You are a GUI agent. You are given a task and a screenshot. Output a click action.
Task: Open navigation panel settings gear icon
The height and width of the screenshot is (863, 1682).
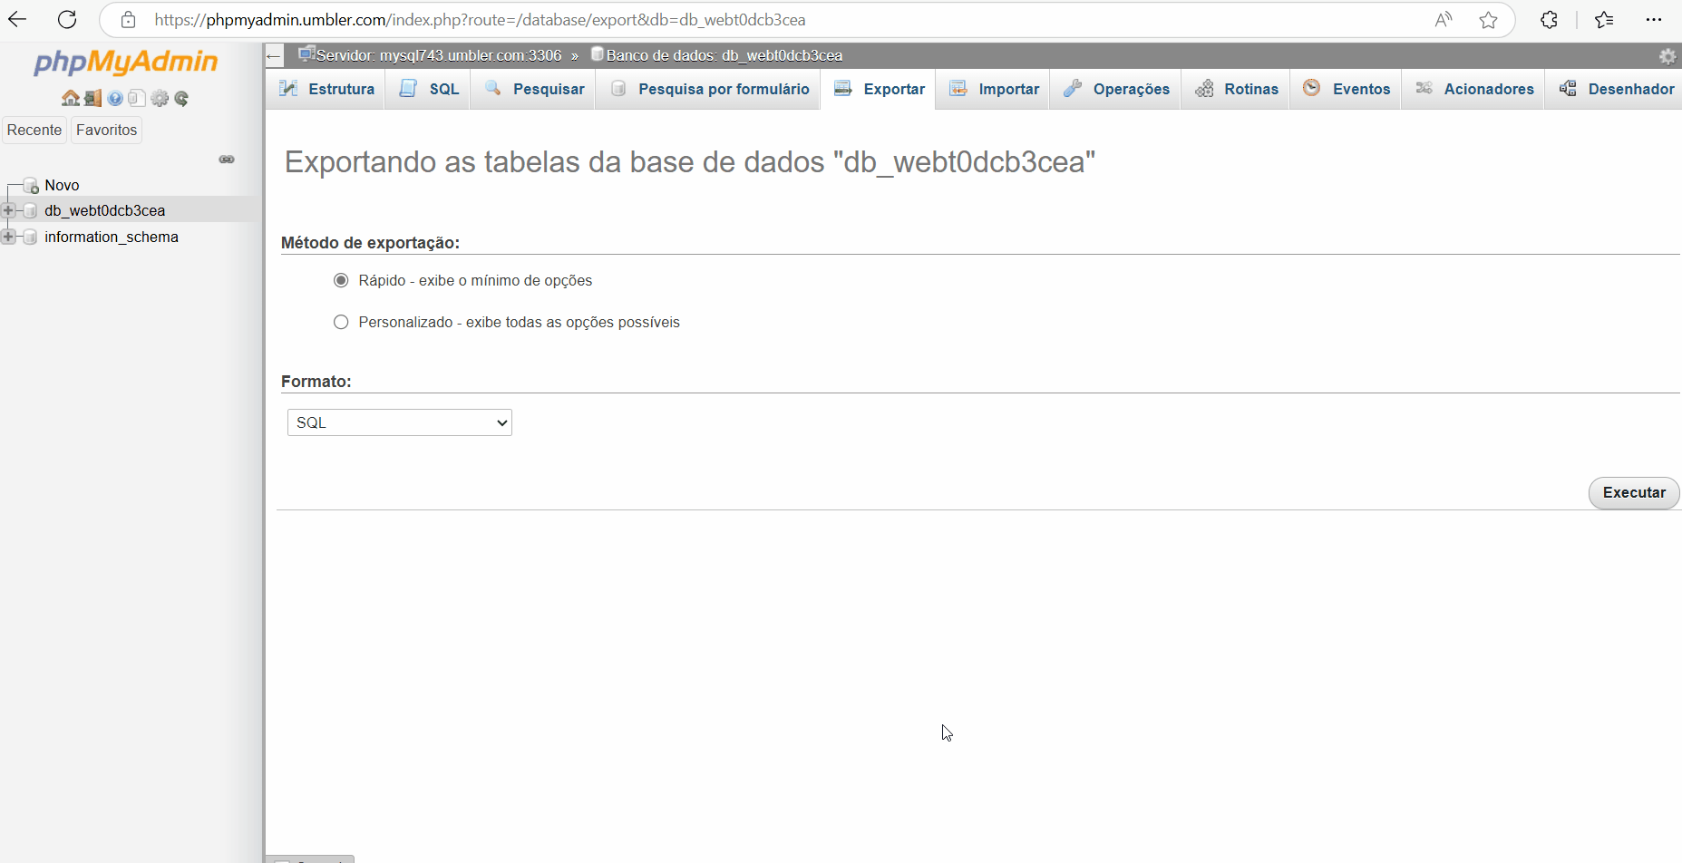point(160,98)
